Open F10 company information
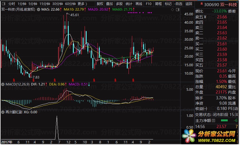This screenshot has width=240, height=145. [149, 4]
